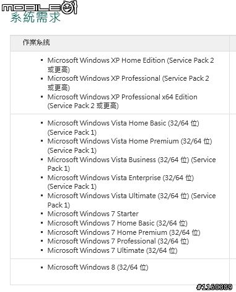Select Microsoft Windows XP Home Edition entry

pyautogui.click(x=131, y=65)
